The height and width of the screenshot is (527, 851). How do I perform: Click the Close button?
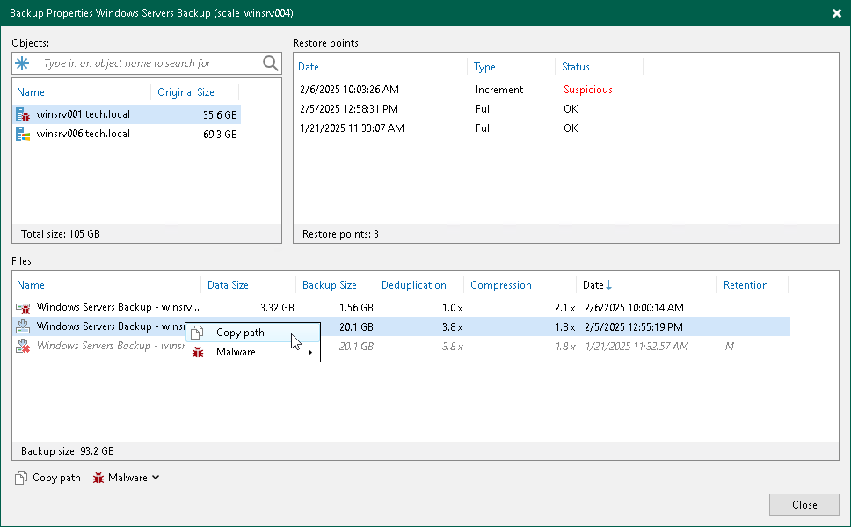[x=803, y=504]
